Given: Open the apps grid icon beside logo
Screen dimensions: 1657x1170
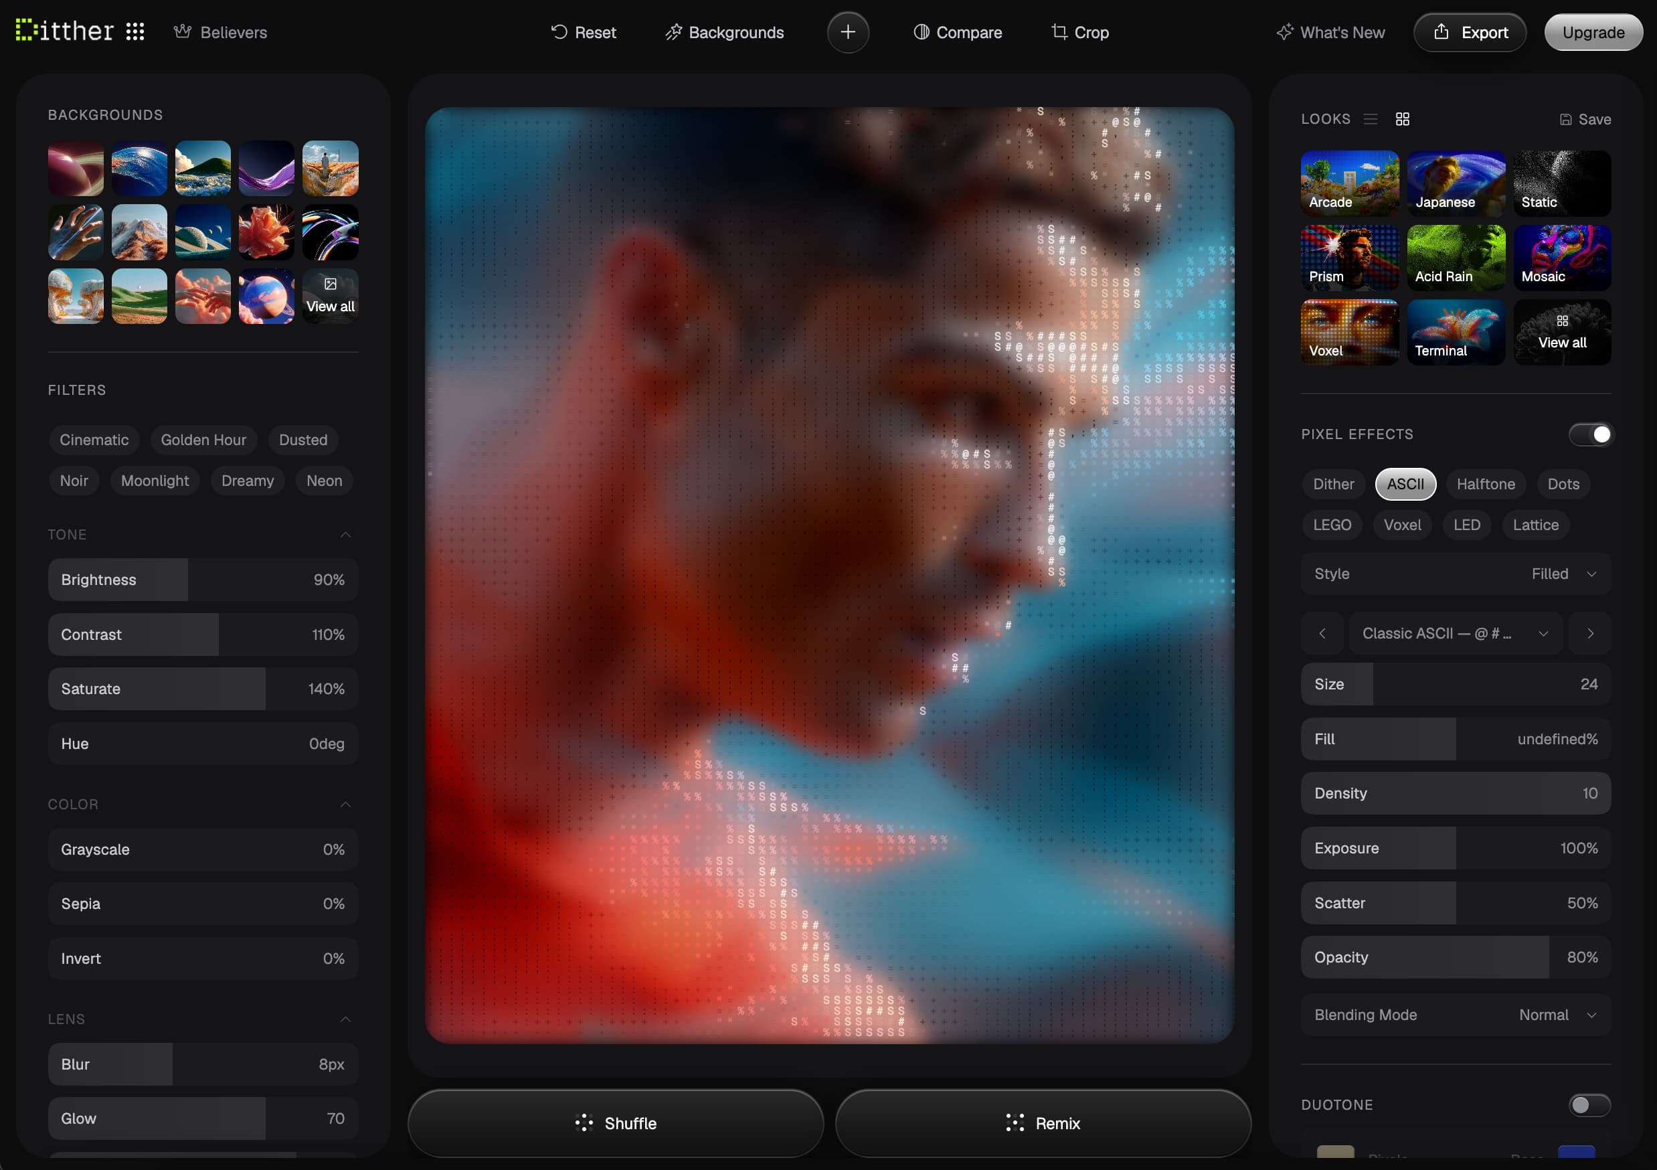Looking at the screenshot, I should pyautogui.click(x=135, y=31).
